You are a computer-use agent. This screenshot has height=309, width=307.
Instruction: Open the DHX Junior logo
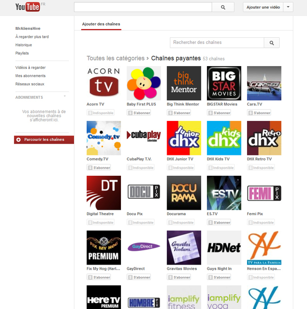(184, 138)
